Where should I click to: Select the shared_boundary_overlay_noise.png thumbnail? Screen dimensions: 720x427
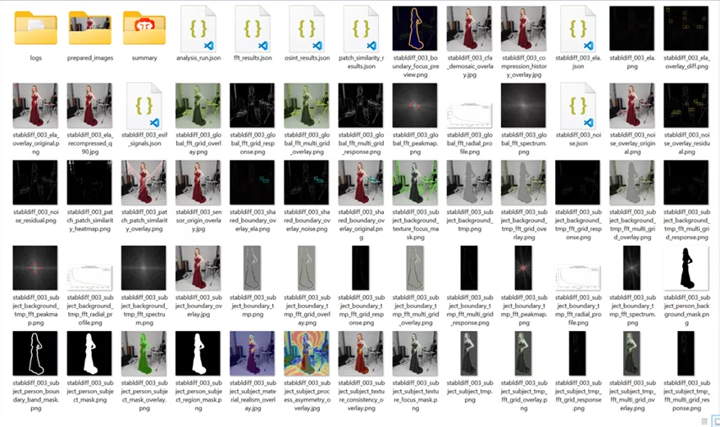pyautogui.click(x=306, y=182)
